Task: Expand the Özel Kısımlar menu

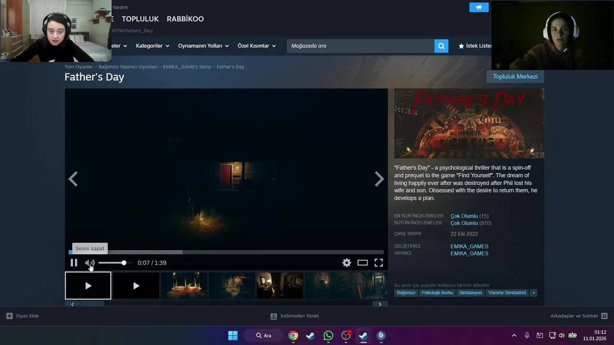Action: pos(257,46)
